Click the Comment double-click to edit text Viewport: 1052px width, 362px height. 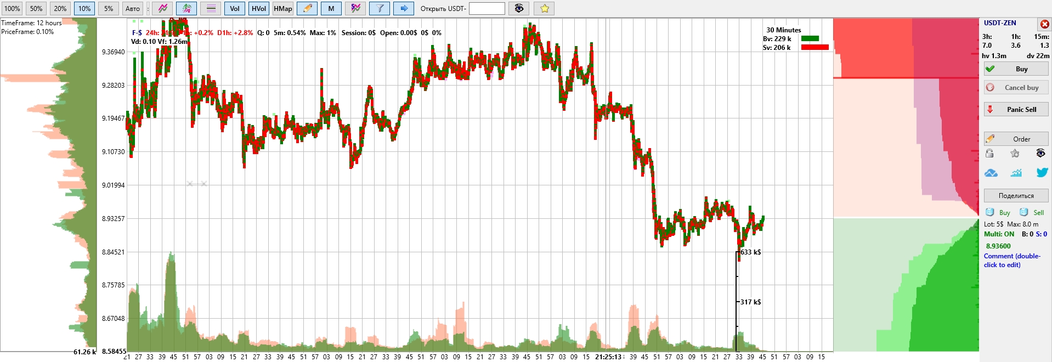[x=1011, y=260]
